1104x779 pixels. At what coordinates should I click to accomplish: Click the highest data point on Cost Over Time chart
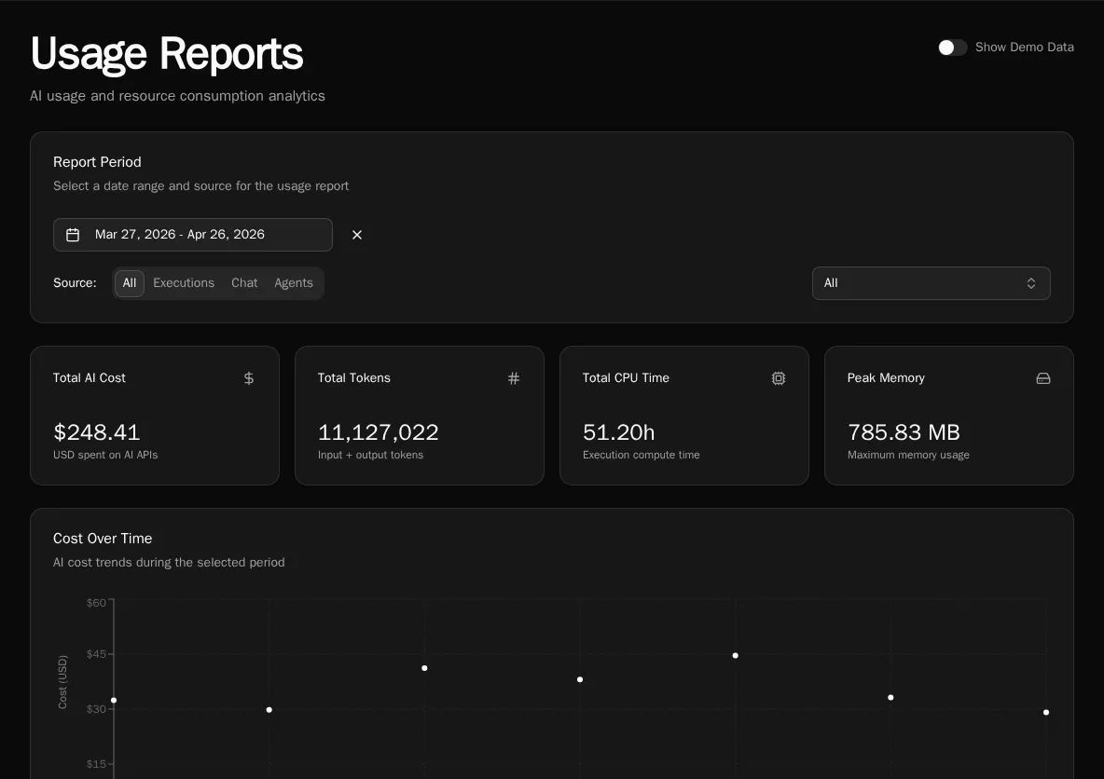tap(736, 655)
